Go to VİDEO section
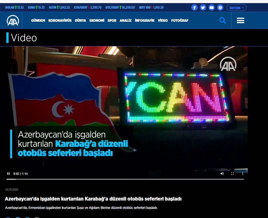The height and width of the screenshot is (218, 268). click(163, 21)
